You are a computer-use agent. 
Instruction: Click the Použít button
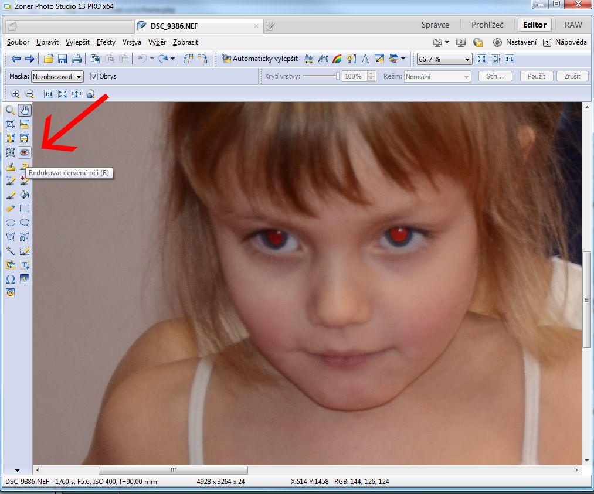click(536, 76)
